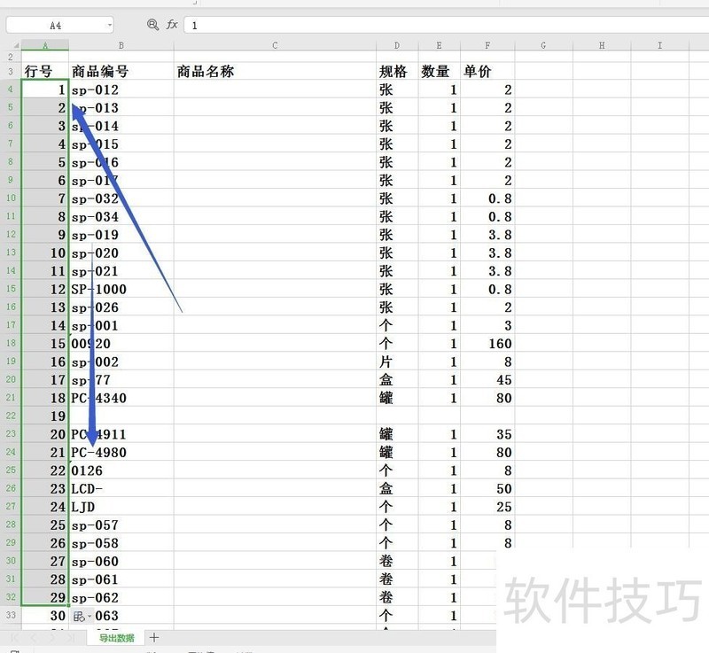Click cell containing PC-4980
Image resolution: width=709 pixels, height=653 pixels.
(x=121, y=452)
